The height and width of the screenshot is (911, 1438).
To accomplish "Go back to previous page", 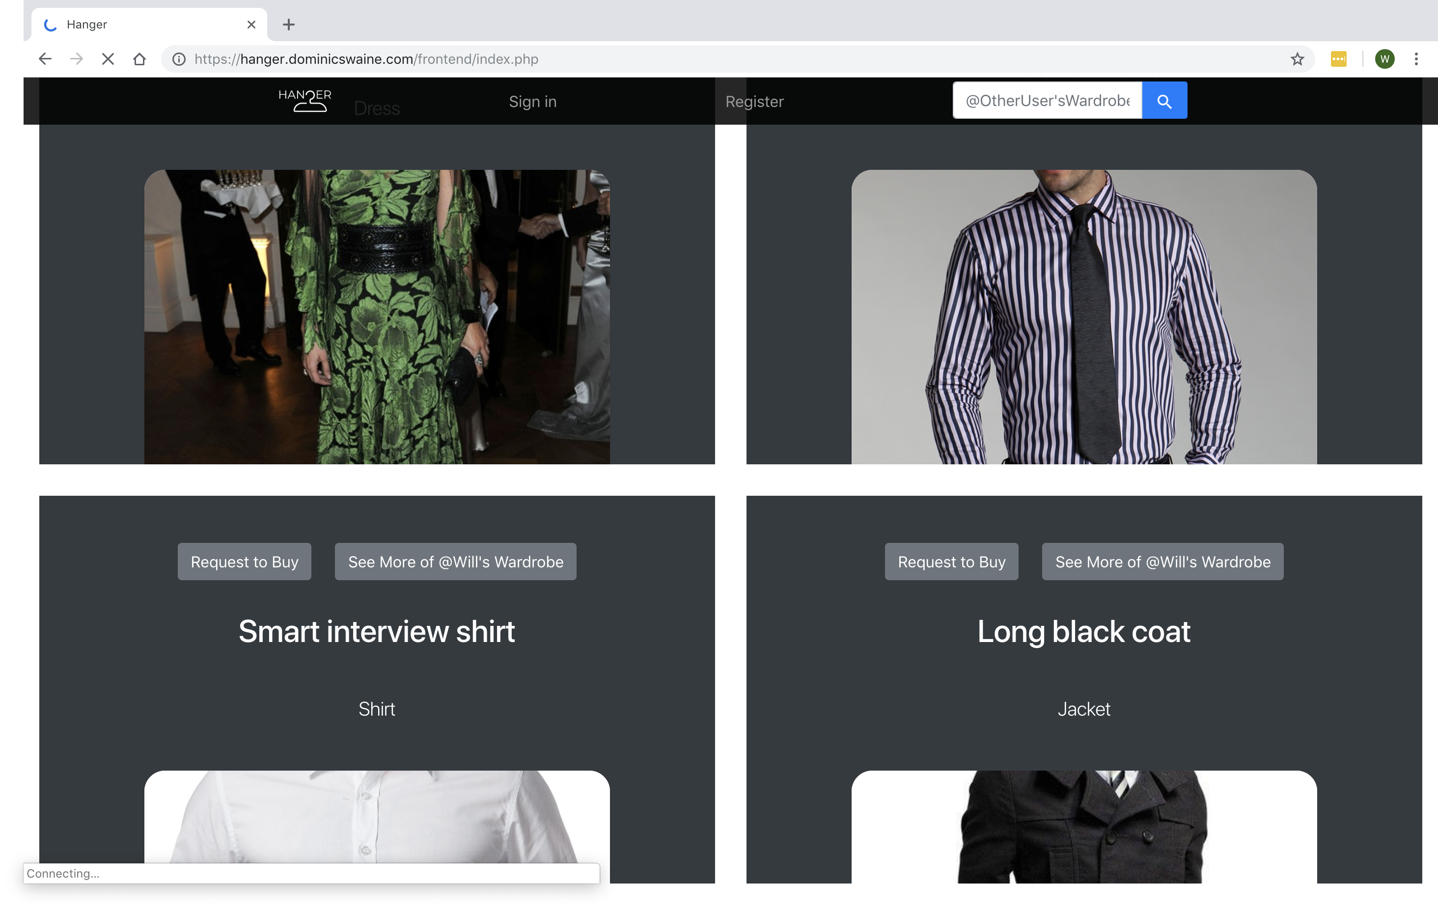I will pyautogui.click(x=45, y=59).
